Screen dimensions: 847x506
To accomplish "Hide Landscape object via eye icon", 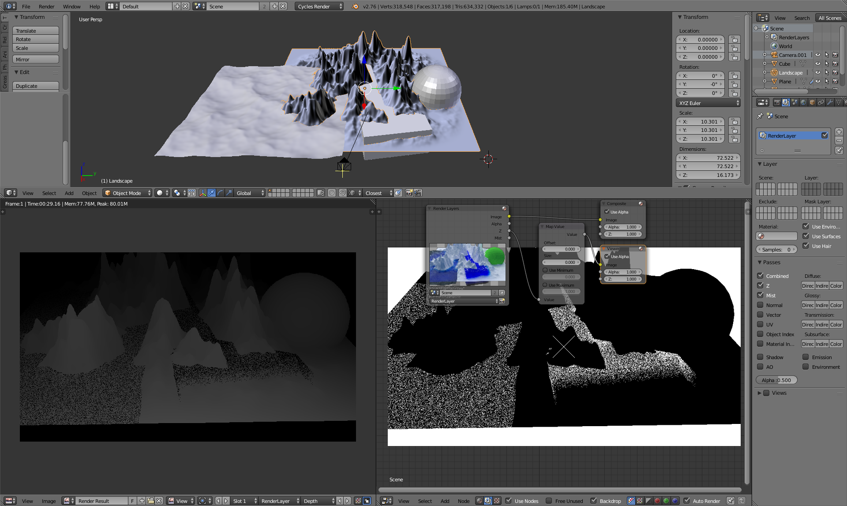I will [817, 72].
